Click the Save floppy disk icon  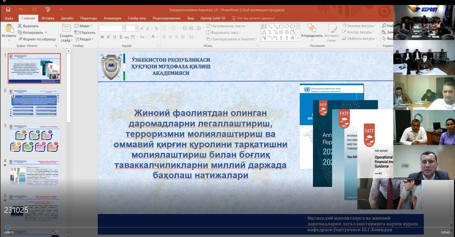(8, 10)
